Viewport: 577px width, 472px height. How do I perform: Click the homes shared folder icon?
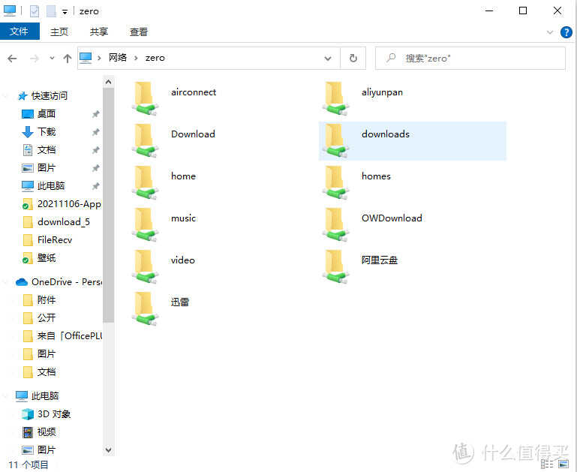(335, 182)
